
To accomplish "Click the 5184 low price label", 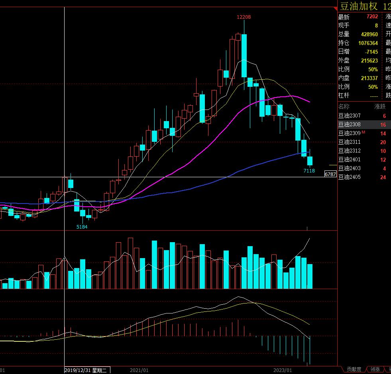I will pos(82,227).
